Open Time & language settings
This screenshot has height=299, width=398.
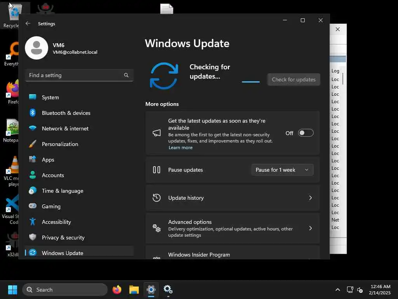(79, 191)
